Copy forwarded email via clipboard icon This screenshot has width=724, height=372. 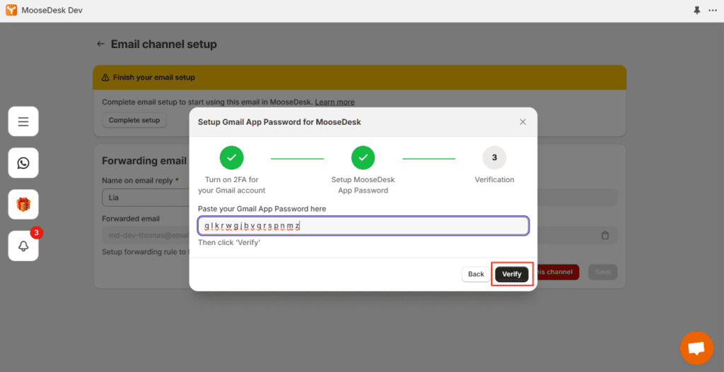click(605, 236)
